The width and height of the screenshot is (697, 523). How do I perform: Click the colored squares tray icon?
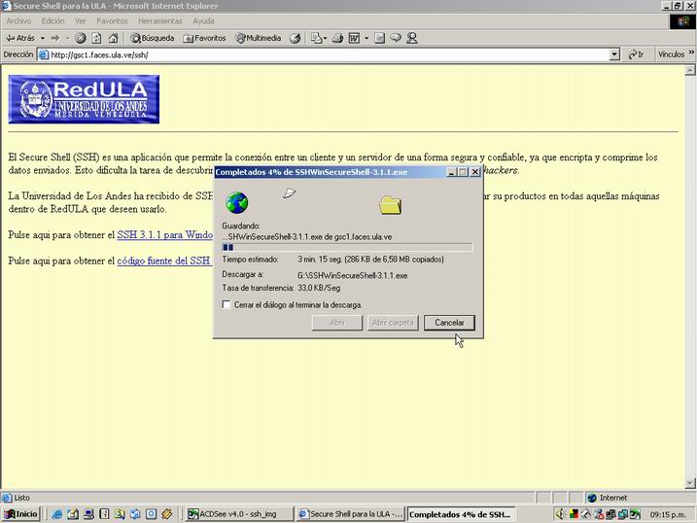(574, 514)
